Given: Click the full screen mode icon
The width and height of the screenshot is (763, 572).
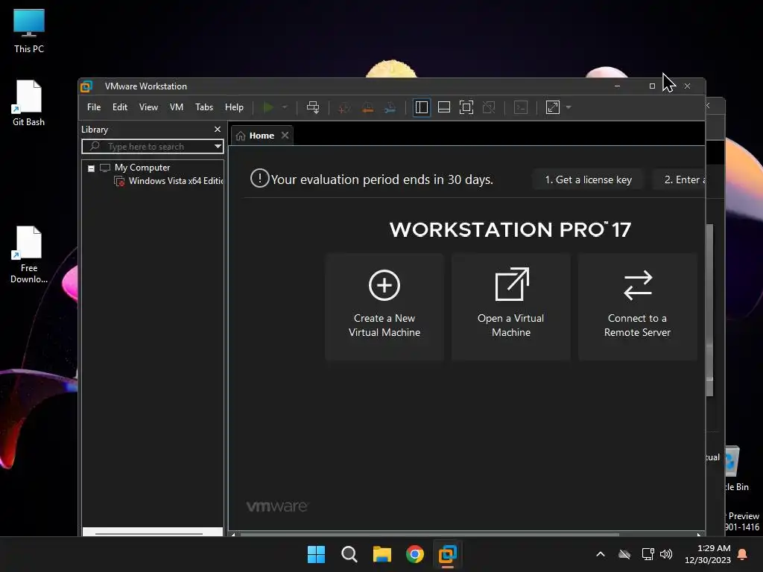Looking at the screenshot, I should coord(466,107).
